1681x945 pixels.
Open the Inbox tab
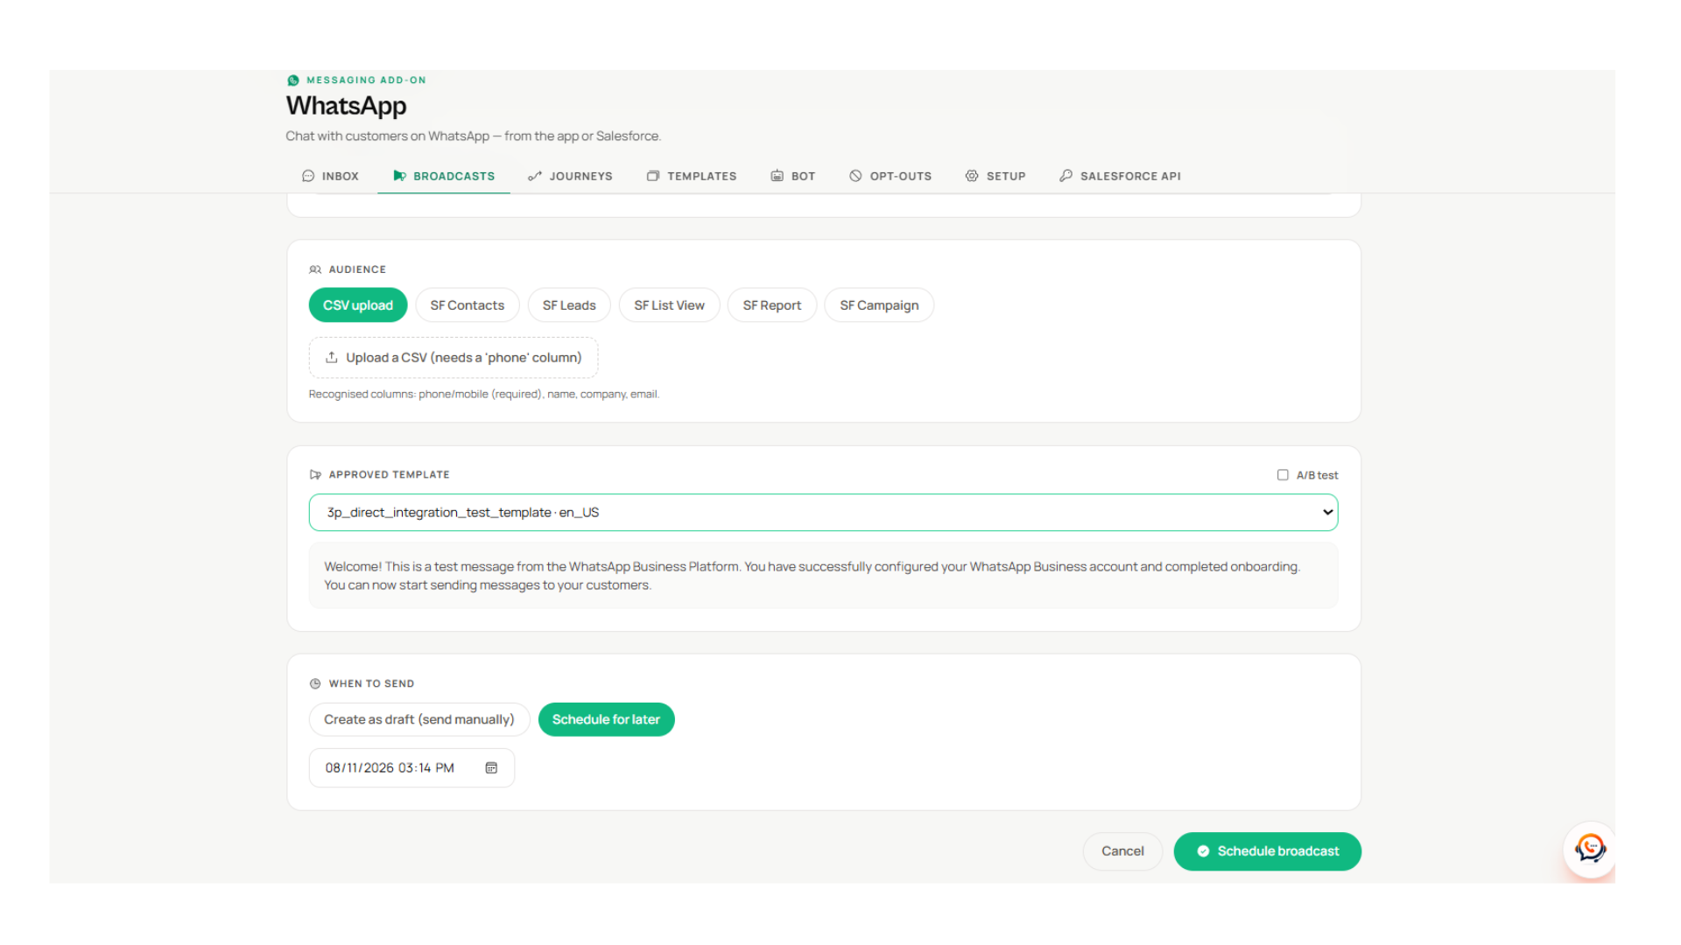tap(330, 176)
